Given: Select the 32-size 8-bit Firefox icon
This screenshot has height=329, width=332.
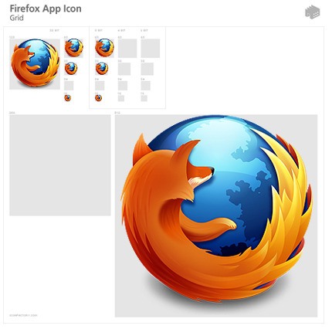Looking at the screenshot, I should (x=102, y=69).
